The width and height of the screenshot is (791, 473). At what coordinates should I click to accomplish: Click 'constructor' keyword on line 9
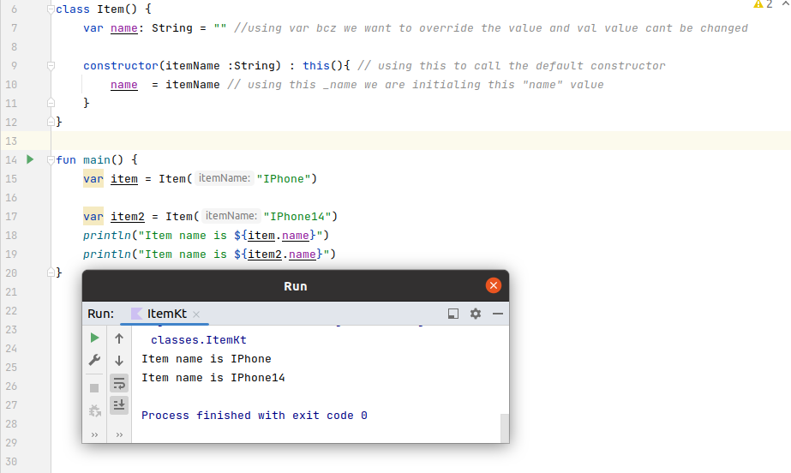click(121, 66)
